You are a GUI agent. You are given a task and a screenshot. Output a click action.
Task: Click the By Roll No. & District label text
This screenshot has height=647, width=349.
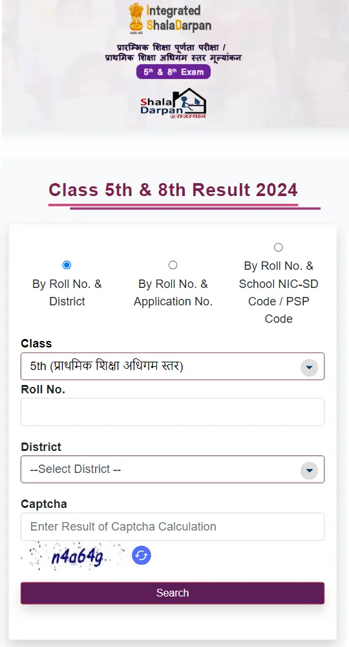67,292
